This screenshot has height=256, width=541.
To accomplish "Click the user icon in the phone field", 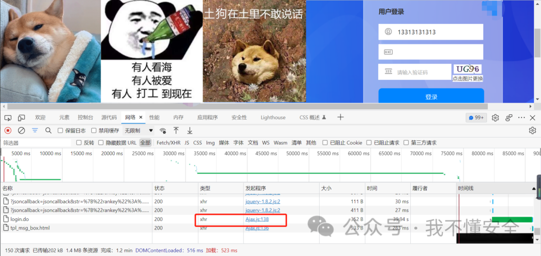I will [388, 32].
